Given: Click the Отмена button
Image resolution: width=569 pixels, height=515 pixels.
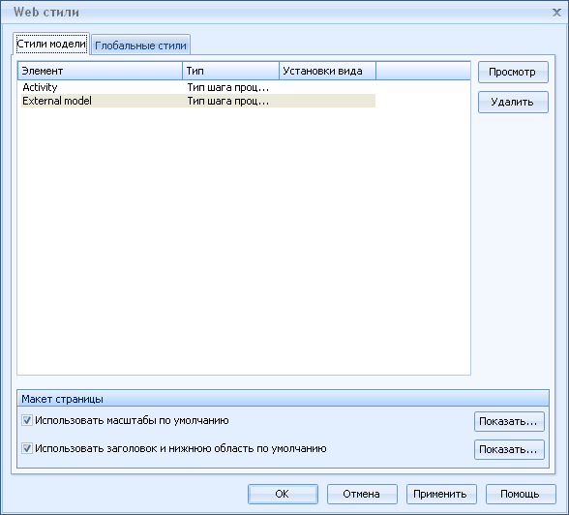Looking at the screenshot, I should 362,494.
